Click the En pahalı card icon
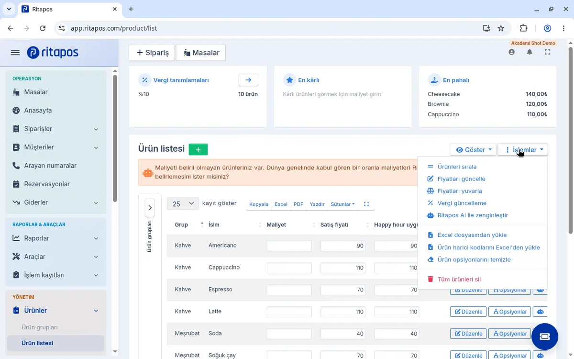Viewport: 574px width, 359px height. [434, 80]
